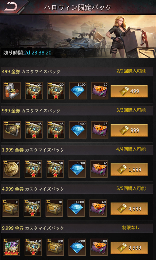The height and width of the screenshot is (260, 156).
Task: Tap the 30,000 blue diamond item
Action: click(77, 247)
